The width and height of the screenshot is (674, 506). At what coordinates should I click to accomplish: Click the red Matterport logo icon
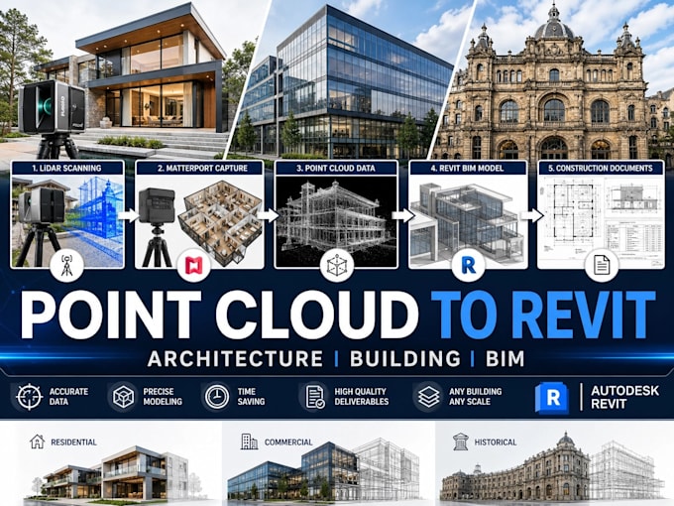(x=194, y=265)
